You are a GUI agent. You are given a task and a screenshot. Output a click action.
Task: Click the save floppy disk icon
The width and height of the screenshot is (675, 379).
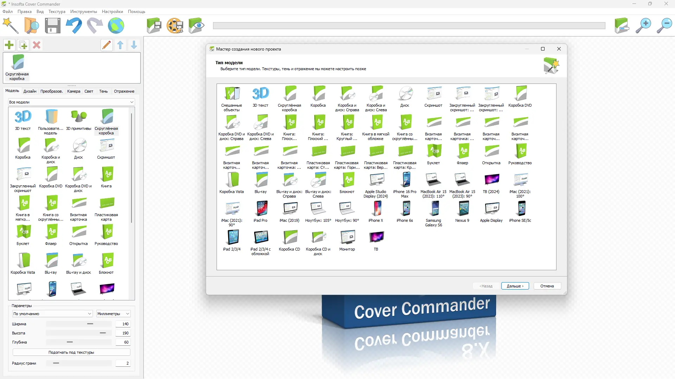pos(53,26)
